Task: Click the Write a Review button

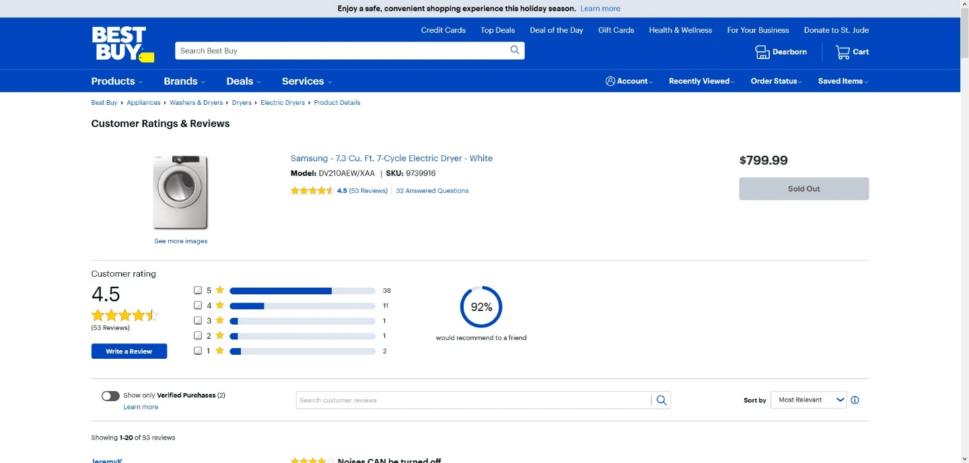Action: click(129, 351)
